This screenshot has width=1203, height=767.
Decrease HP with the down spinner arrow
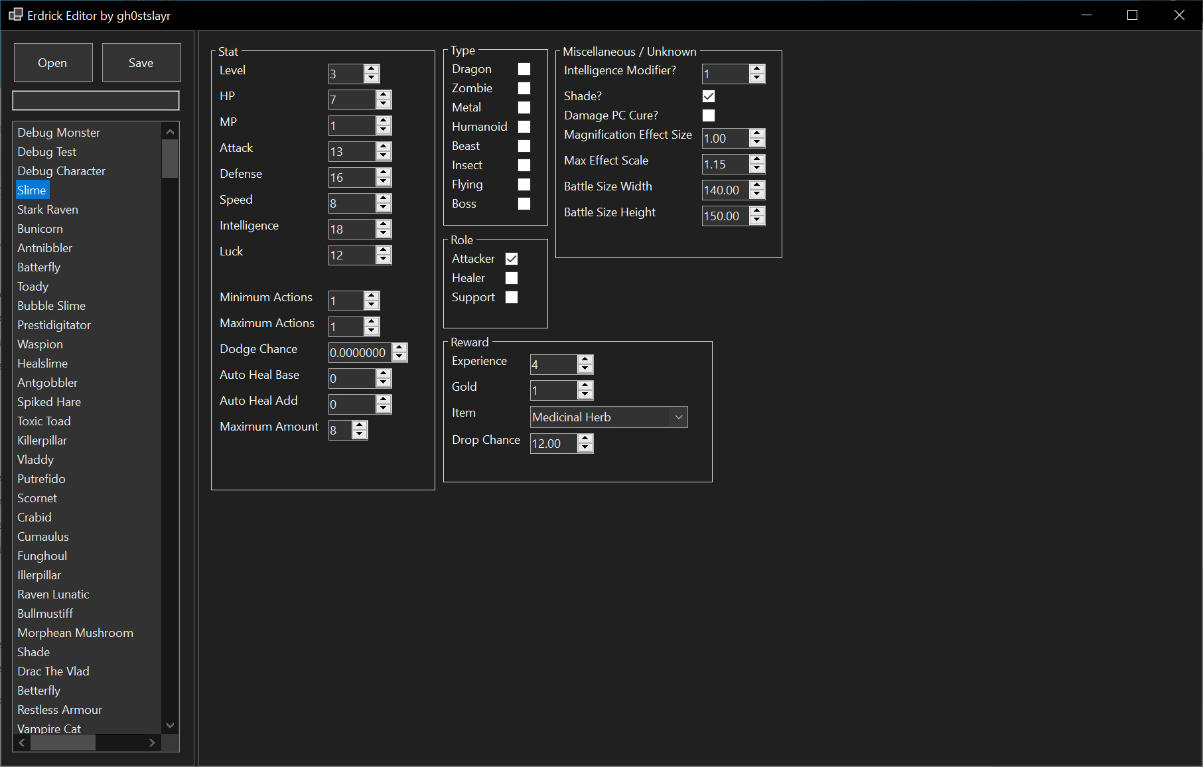click(383, 104)
